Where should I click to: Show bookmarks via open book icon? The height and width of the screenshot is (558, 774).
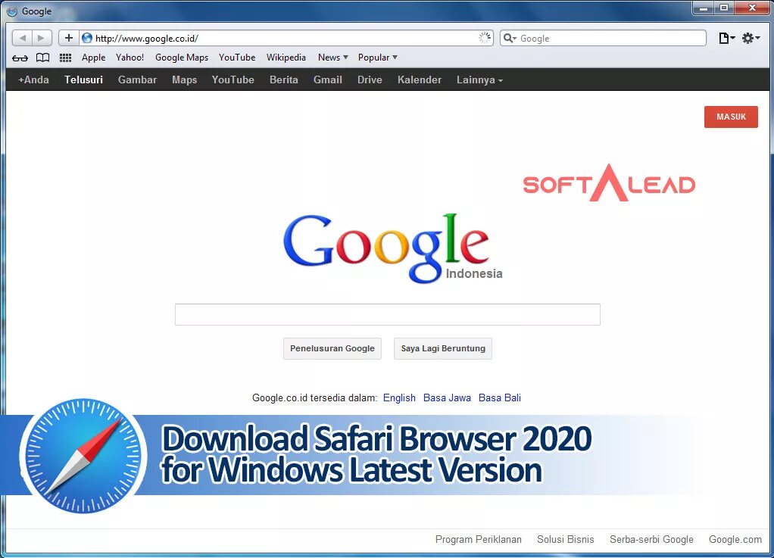[43, 58]
